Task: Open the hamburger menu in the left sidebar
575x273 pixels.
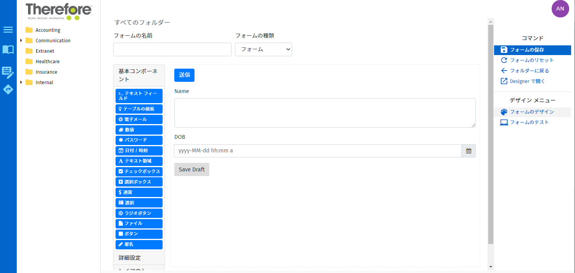Action: [8, 30]
